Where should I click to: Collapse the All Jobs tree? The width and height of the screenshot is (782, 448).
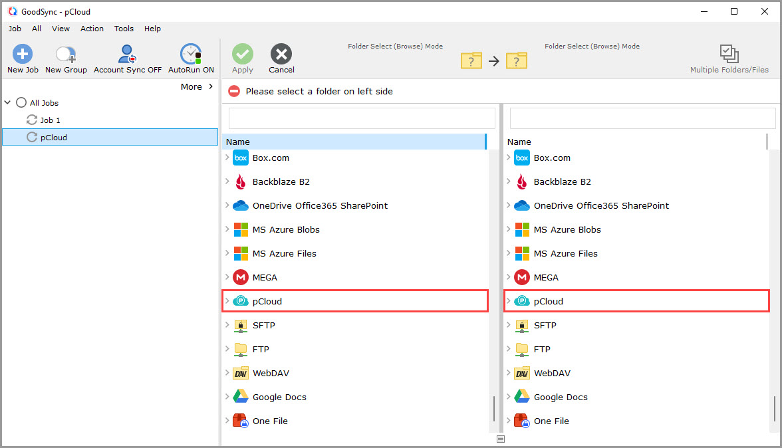7,102
